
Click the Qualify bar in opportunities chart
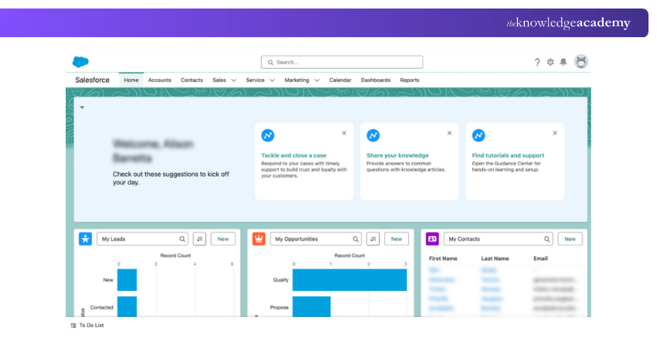(349, 280)
